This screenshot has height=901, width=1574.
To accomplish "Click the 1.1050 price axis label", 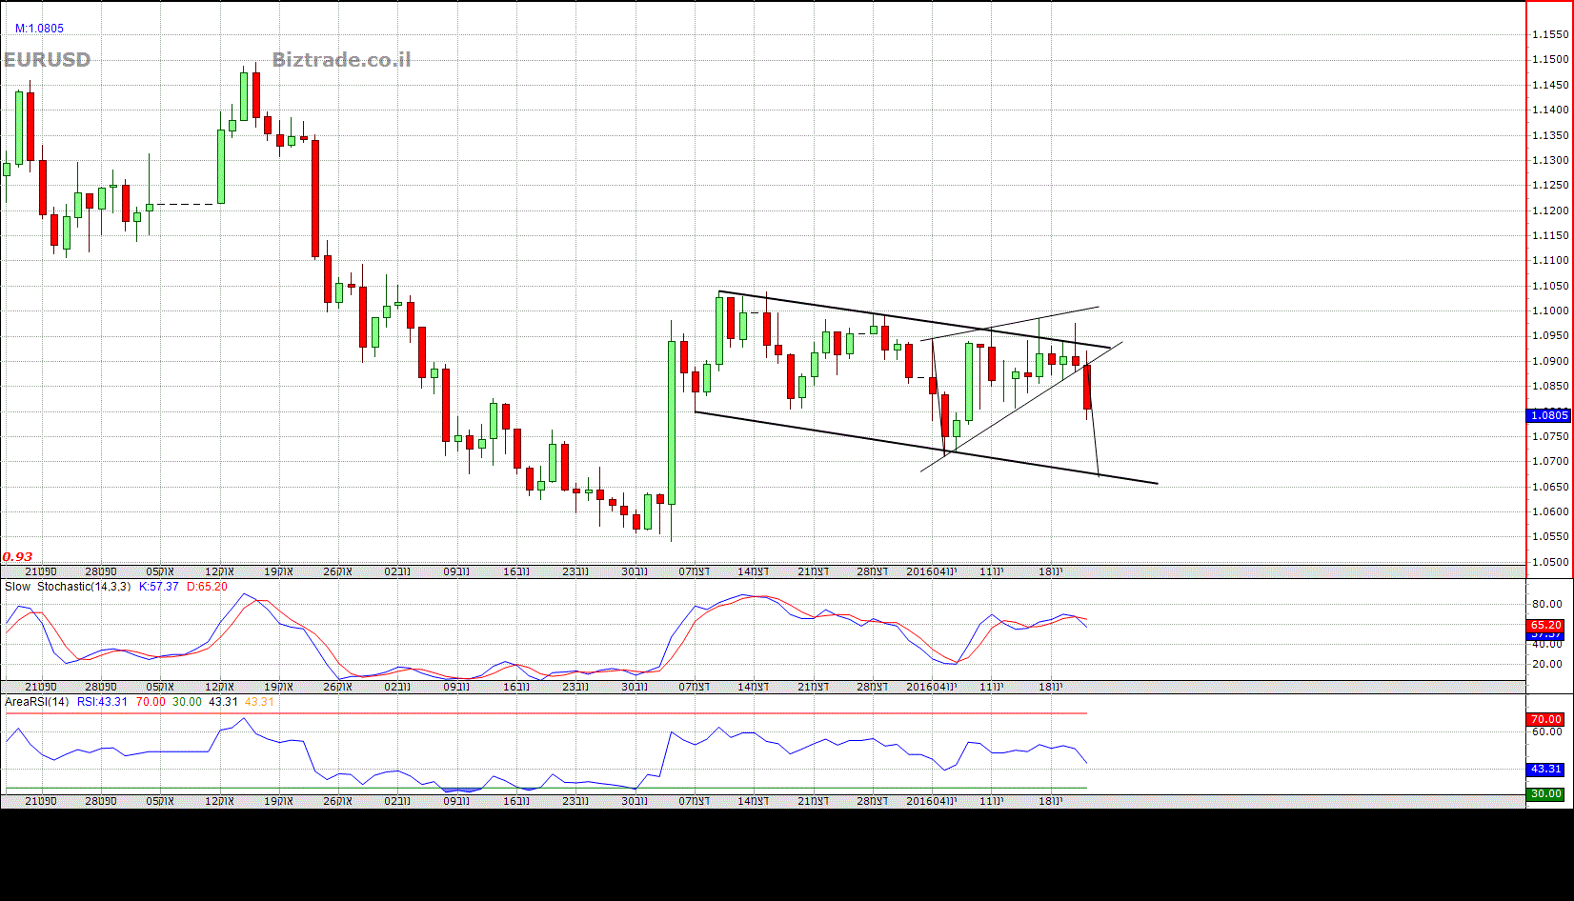I will point(1550,286).
